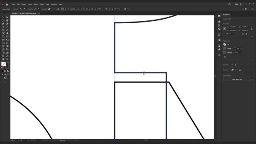Select the Magic Wand tool
Image resolution: width=256 pixels, height=144 pixels.
coord(3,20)
